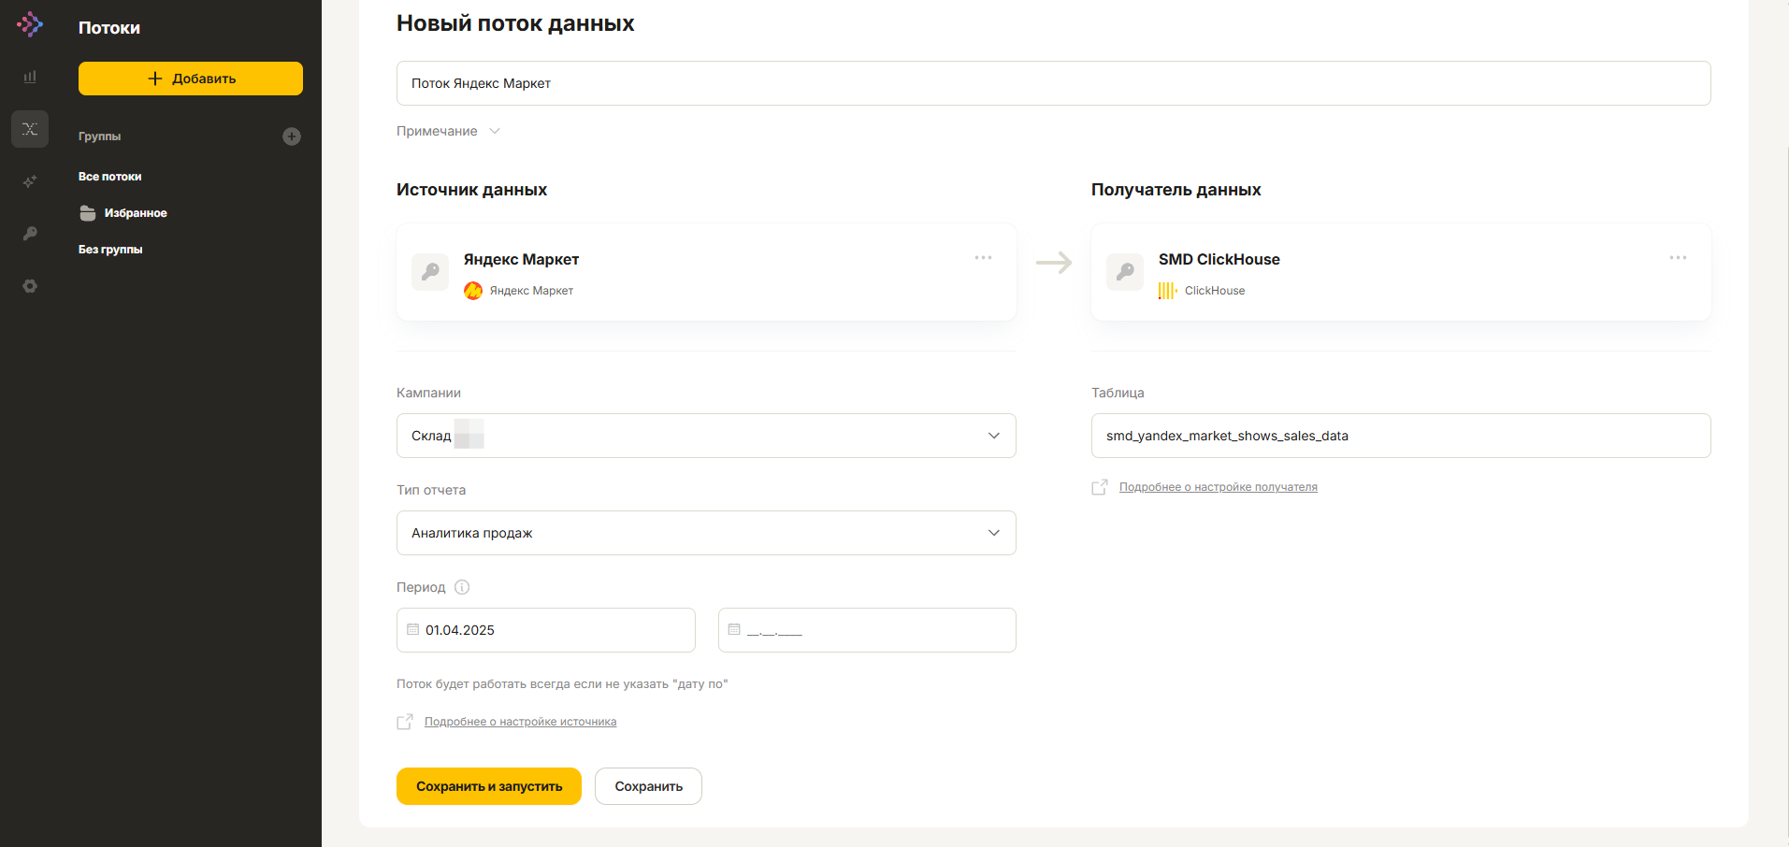The image size is (1789, 847).
Task: Open Подробнее о настройке получателя link
Action: click(x=1218, y=487)
